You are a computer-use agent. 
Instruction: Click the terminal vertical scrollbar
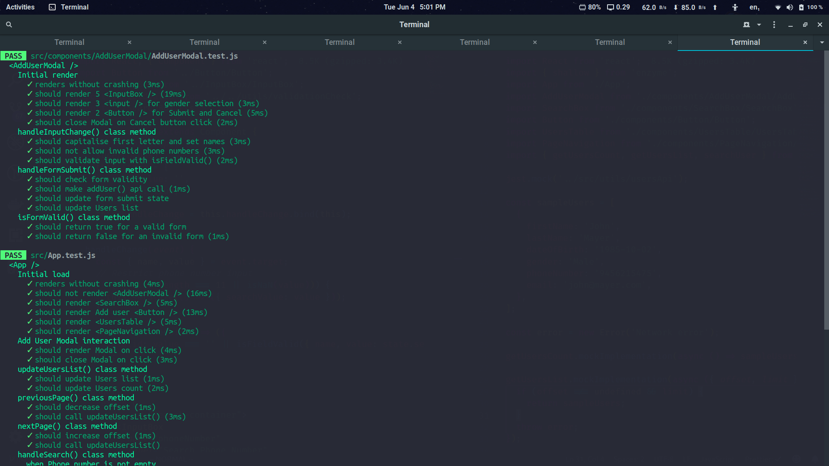pyautogui.click(x=826, y=190)
